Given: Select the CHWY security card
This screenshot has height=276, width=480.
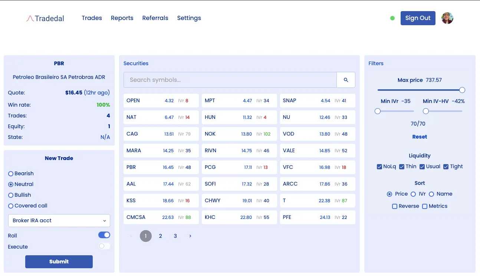Looking at the screenshot, I should click(x=239, y=200).
